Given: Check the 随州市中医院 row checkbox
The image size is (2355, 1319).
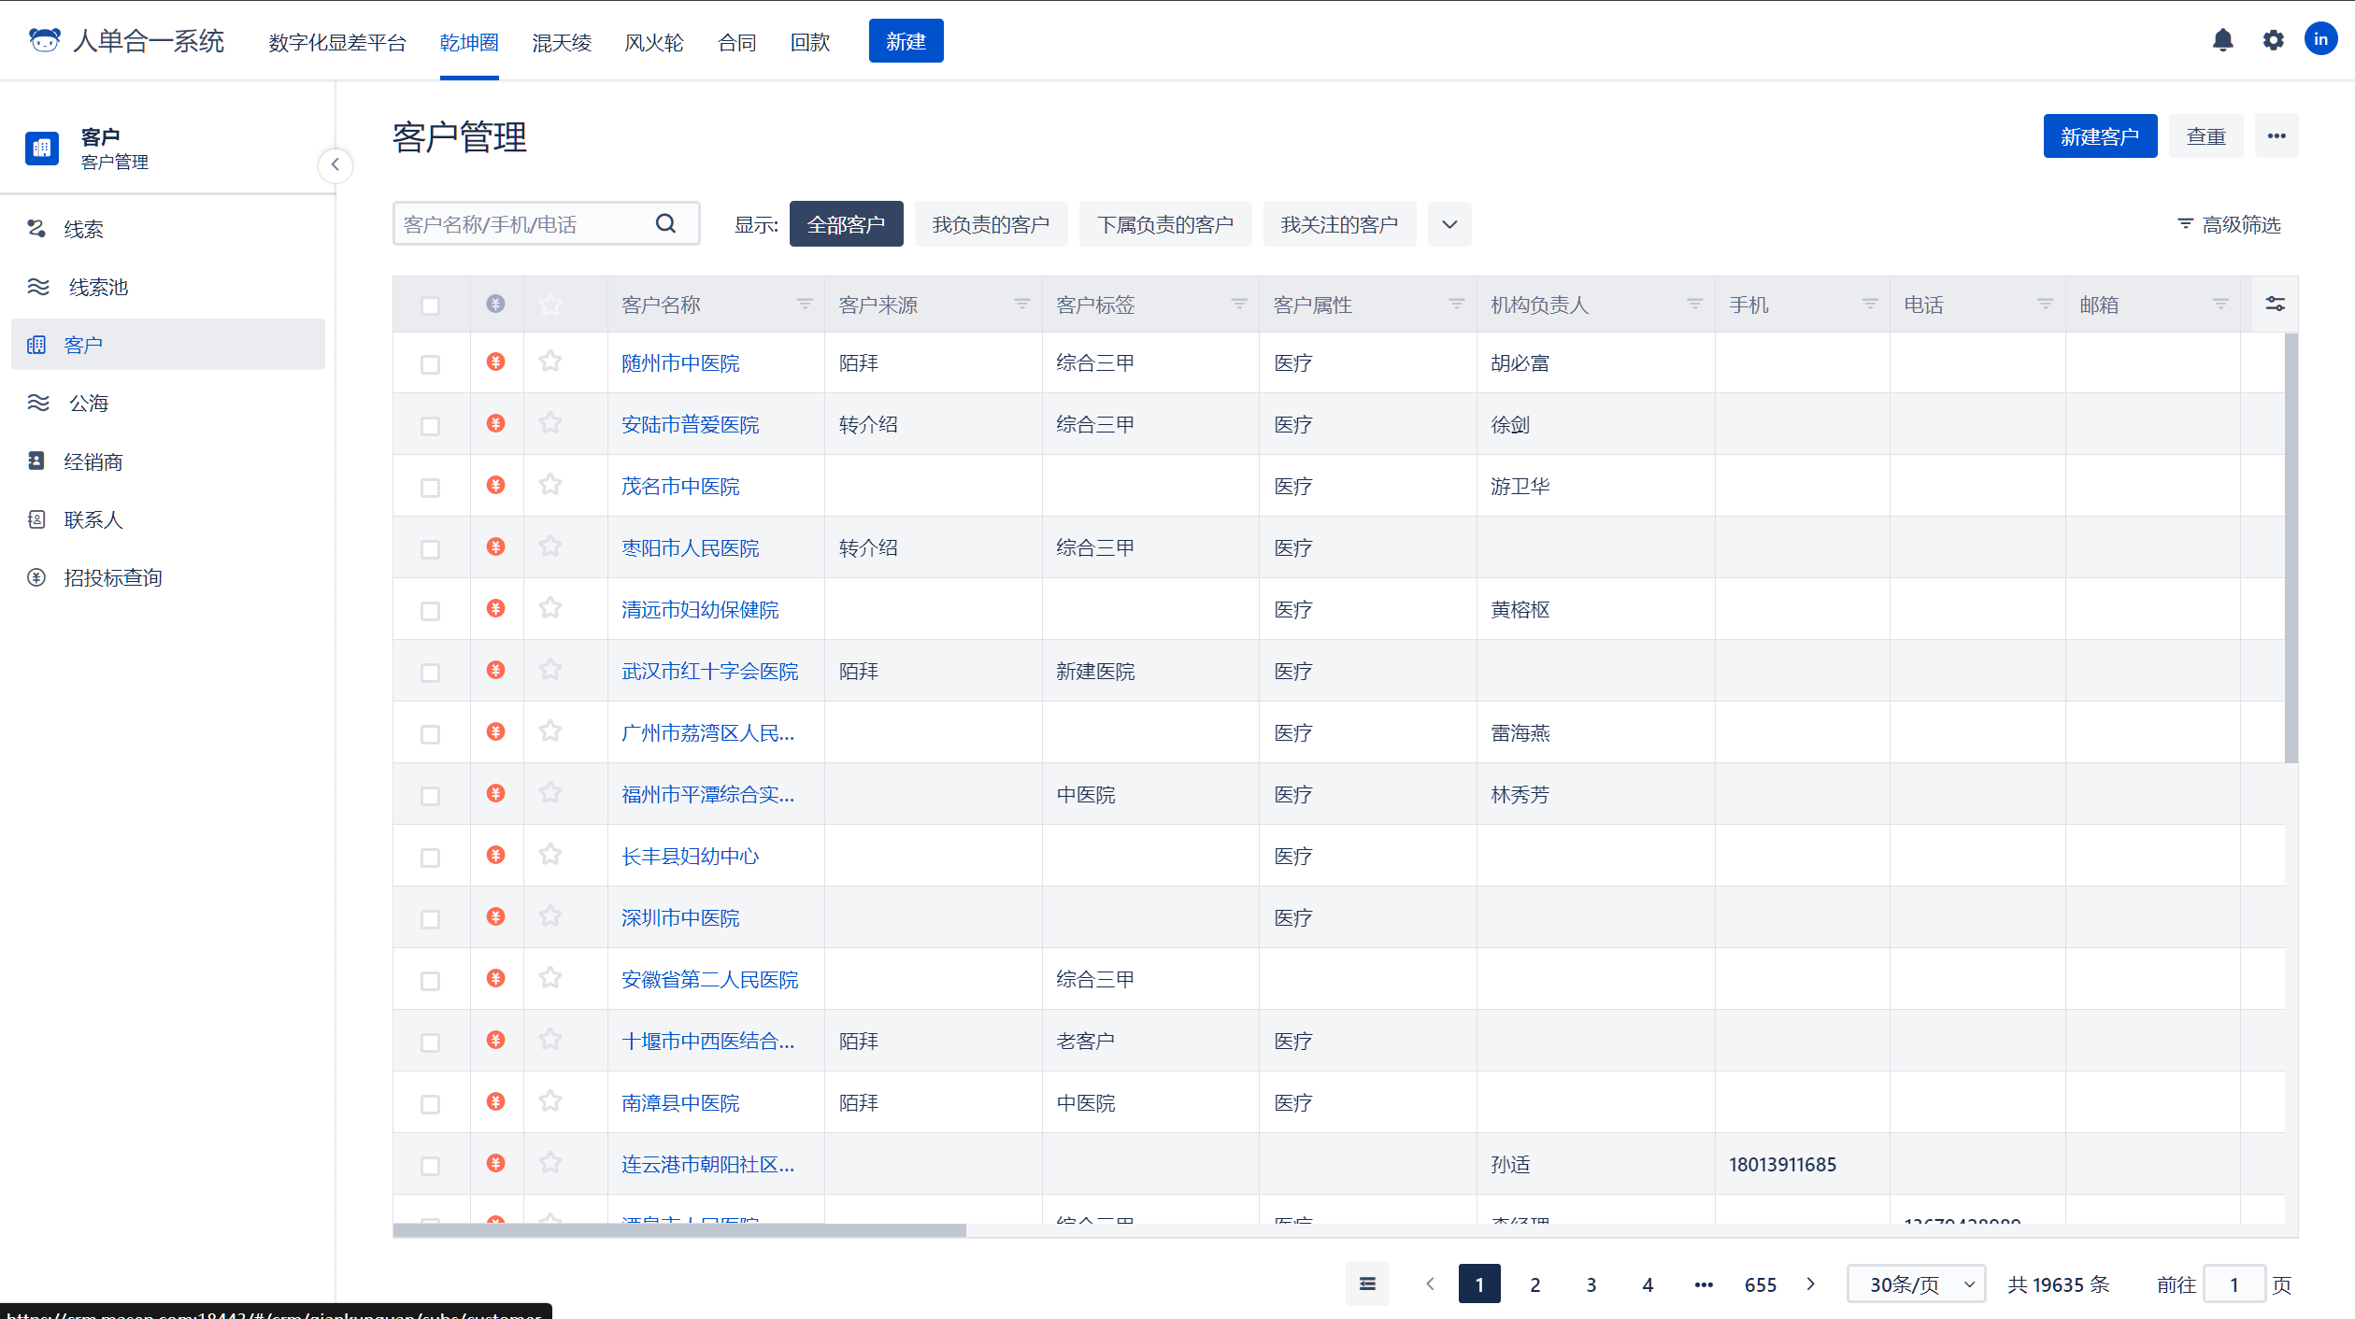Looking at the screenshot, I should click(x=430, y=364).
